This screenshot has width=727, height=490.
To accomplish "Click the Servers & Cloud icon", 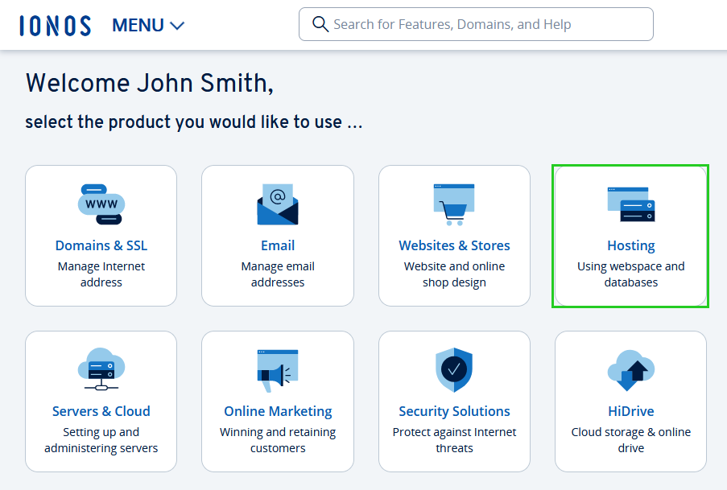I will (x=101, y=370).
